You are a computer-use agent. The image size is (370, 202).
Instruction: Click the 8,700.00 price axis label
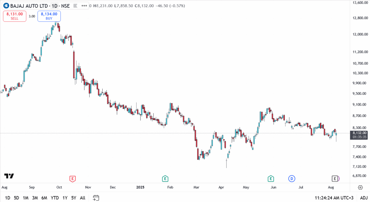pos(360,116)
